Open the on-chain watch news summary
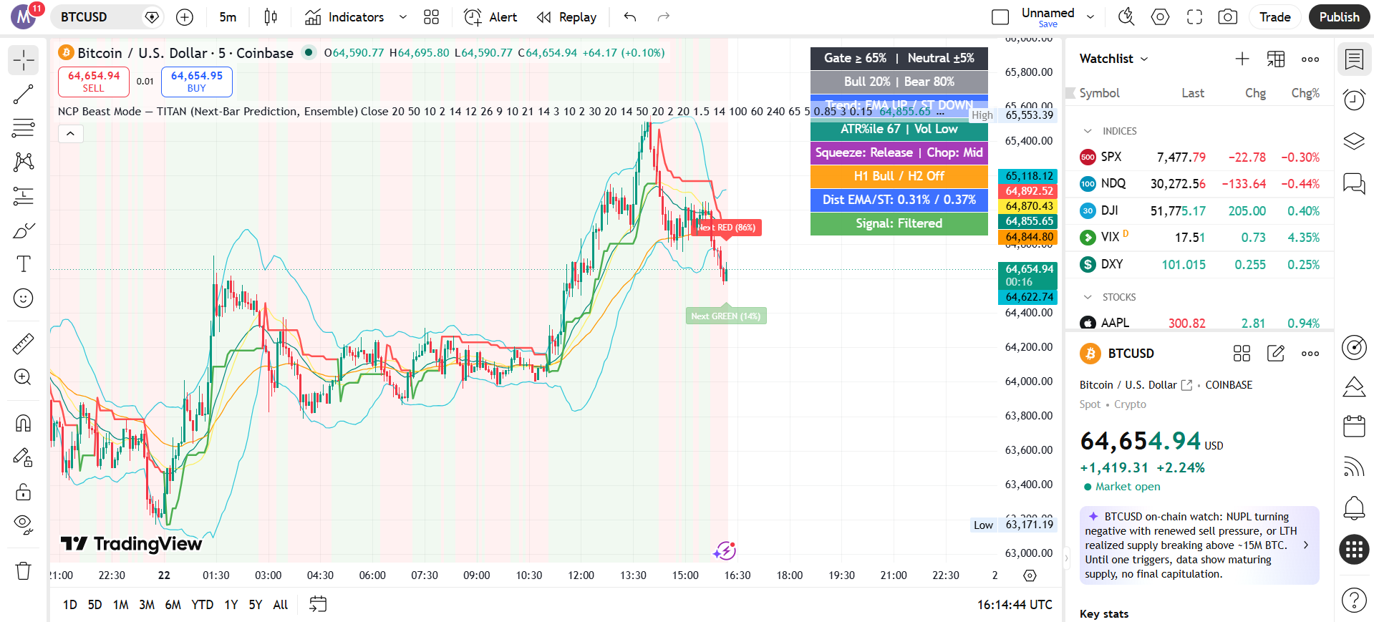The width and height of the screenshot is (1374, 622). pos(1199,545)
